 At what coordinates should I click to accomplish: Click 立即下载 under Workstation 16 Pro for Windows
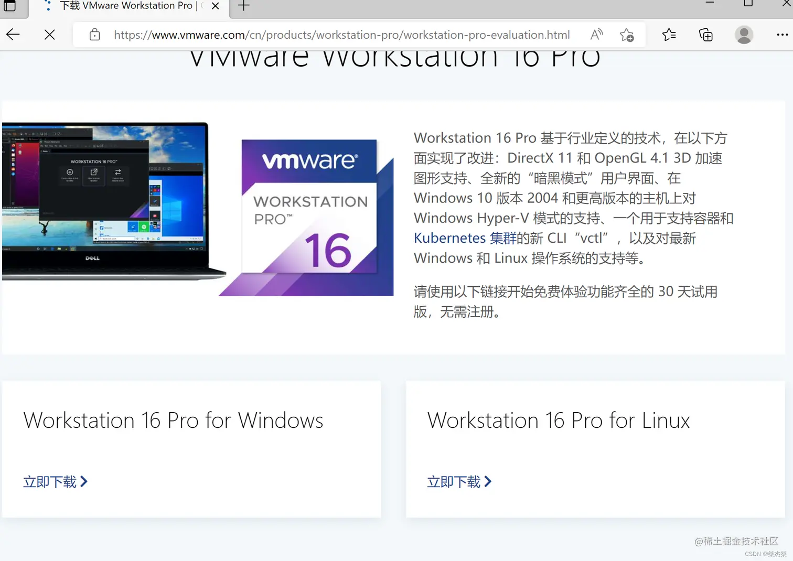point(55,482)
